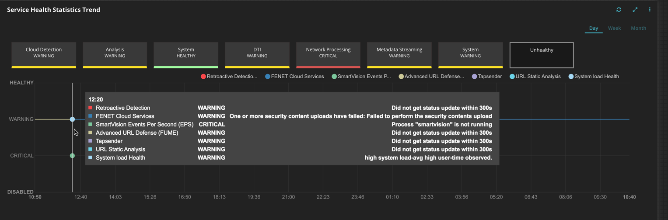
Task: Click the 23:46 time axis label
Action: click(357, 197)
